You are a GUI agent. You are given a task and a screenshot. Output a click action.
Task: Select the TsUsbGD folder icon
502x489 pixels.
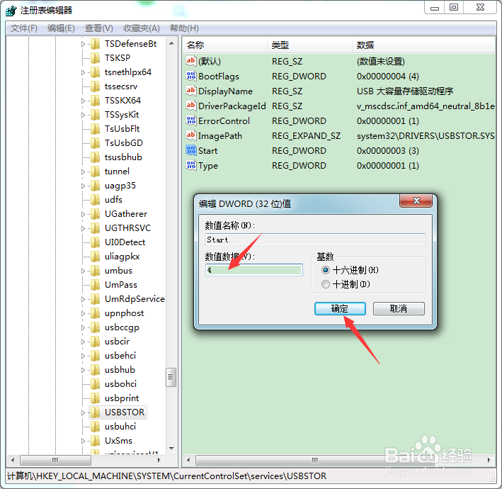[x=95, y=143]
